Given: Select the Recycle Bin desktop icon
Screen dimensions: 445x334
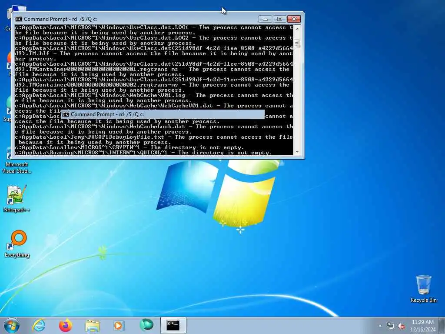Looking at the screenshot, I should [423, 289].
